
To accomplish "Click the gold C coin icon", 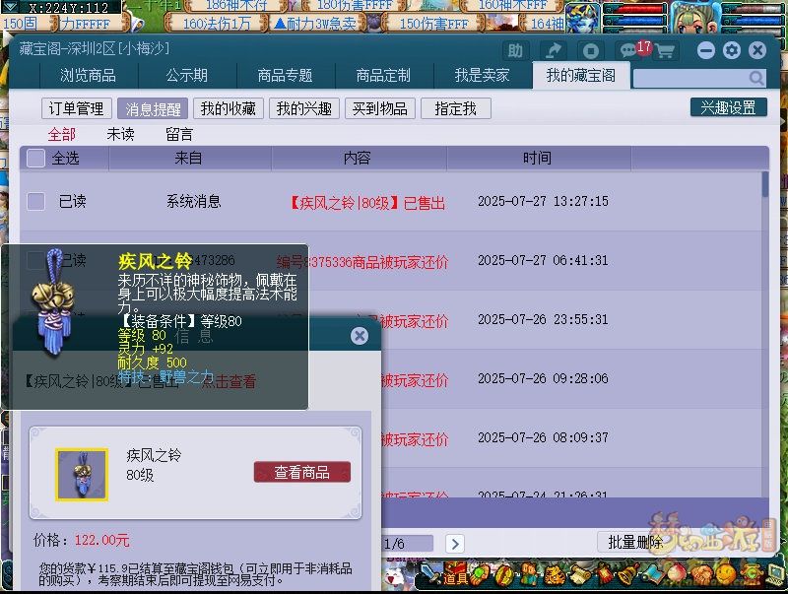I will pyautogui.click(x=752, y=575).
